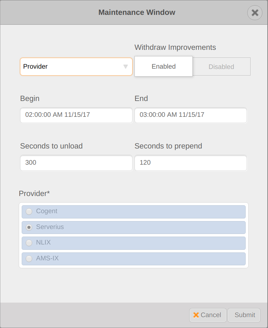Click the End date-time field
The height and width of the screenshot is (328, 268).
pyautogui.click(x=191, y=115)
